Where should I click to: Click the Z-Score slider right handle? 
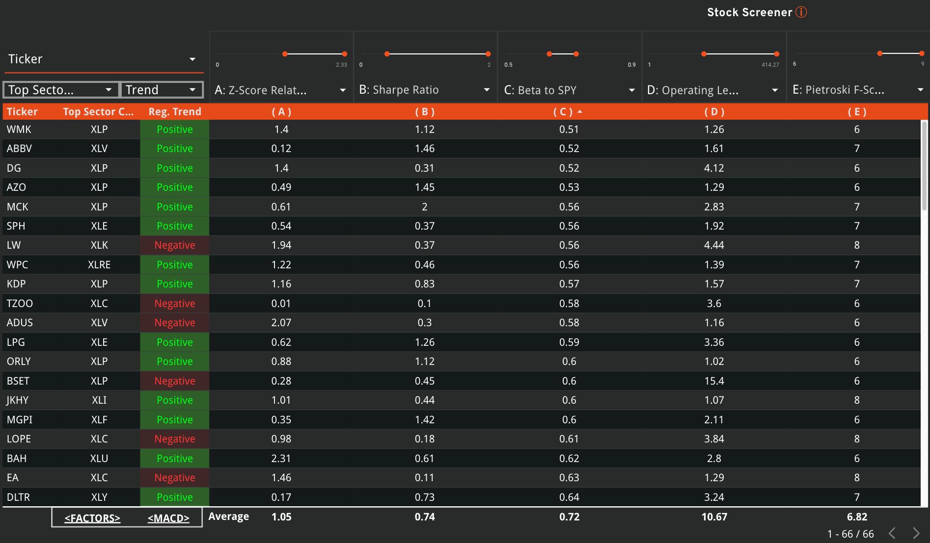(345, 54)
